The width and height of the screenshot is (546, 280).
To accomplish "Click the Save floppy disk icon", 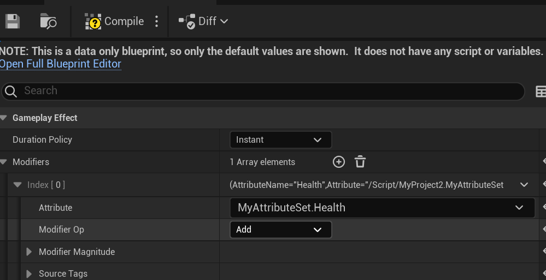I will [x=12, y=21].
